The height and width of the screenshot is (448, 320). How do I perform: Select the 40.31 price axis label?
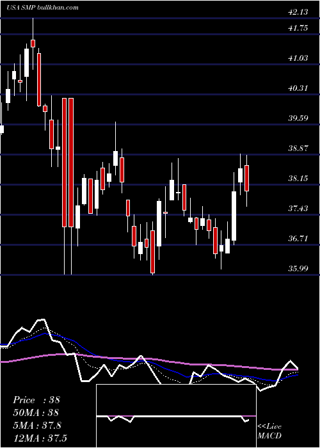pos(298,88)
